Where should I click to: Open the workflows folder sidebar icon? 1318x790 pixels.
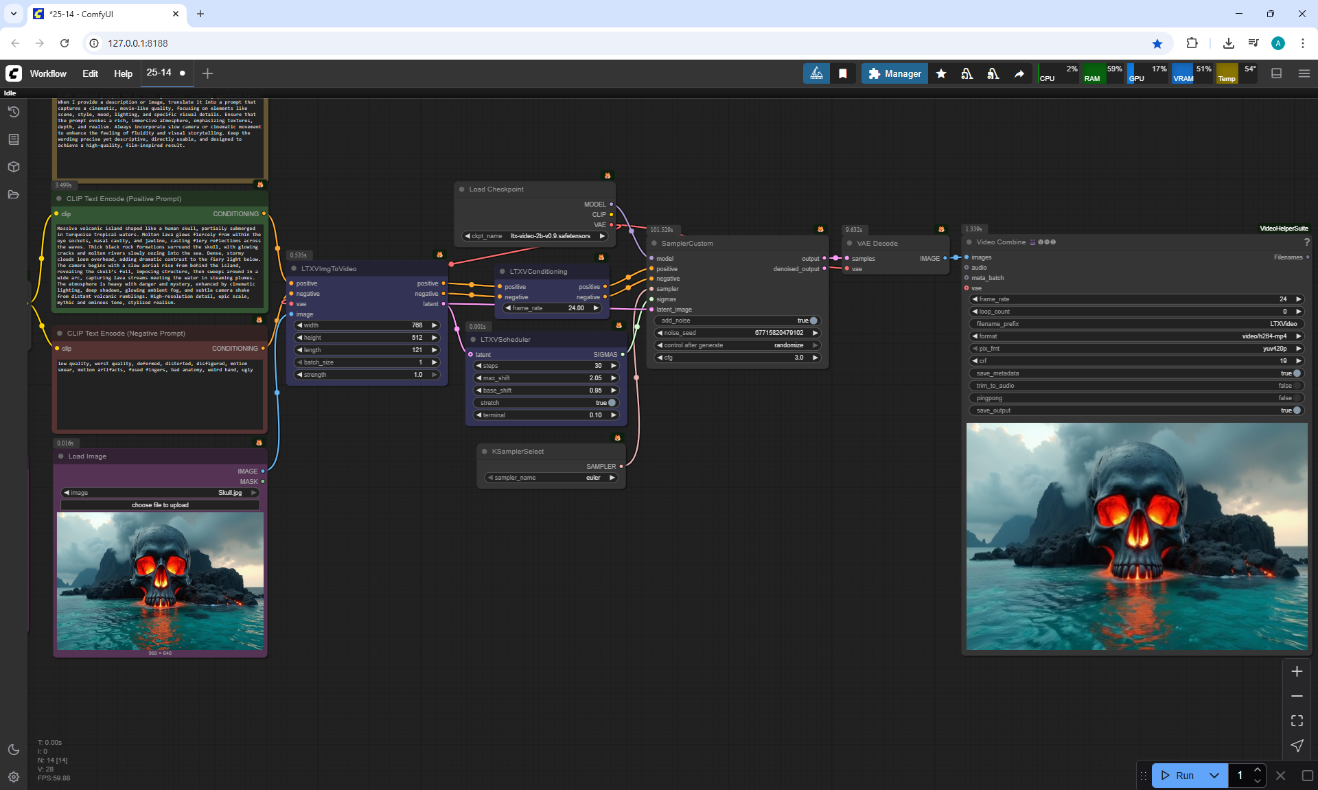pos(14,194)
